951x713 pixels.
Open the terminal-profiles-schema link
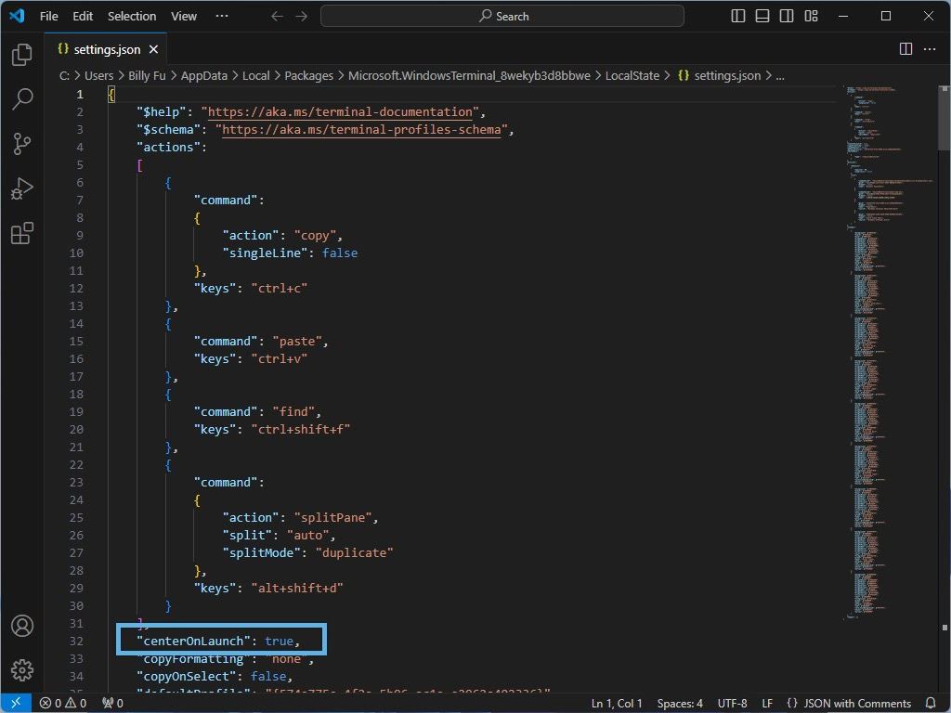tap(360, 129)
